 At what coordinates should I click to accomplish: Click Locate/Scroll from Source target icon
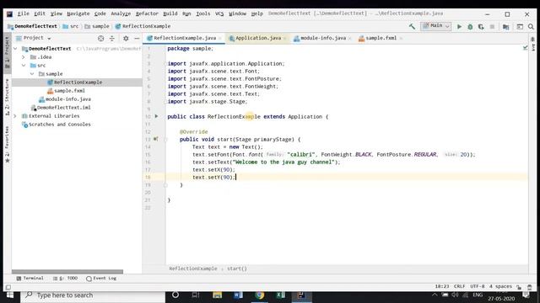click(100, 38)
